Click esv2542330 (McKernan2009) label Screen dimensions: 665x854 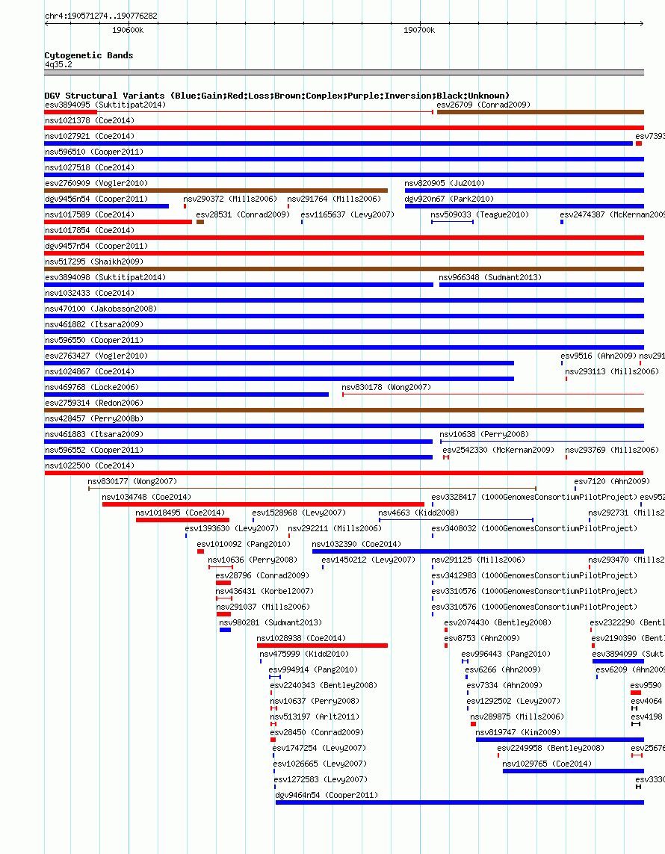coord(498,451)
